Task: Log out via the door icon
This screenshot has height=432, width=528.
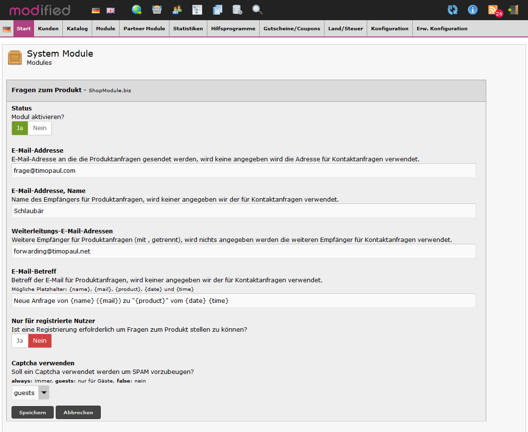Action: 513,10
